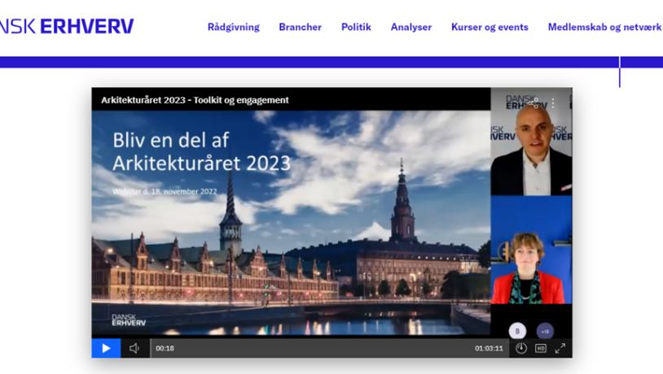The width and height of the screenshot is (663, 374).
Task: Open the Medlemskab og netværk menu
Action: (604, 27)
